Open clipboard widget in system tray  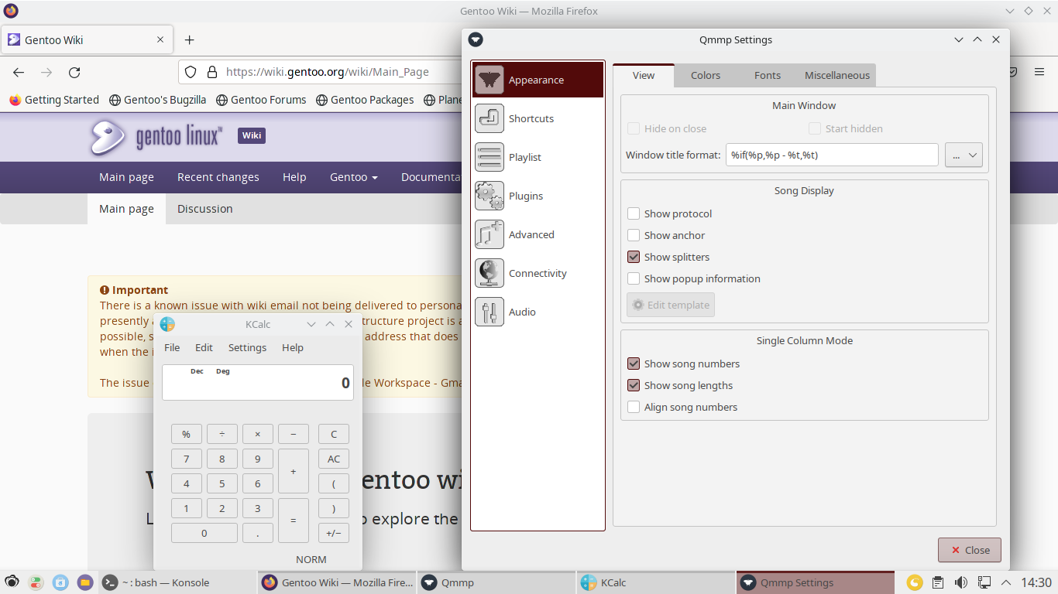tap(938, 582)
